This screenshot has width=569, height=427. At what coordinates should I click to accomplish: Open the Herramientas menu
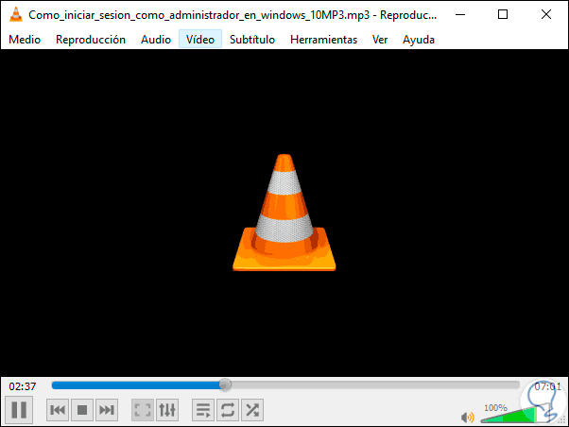(x=323, y=39)
